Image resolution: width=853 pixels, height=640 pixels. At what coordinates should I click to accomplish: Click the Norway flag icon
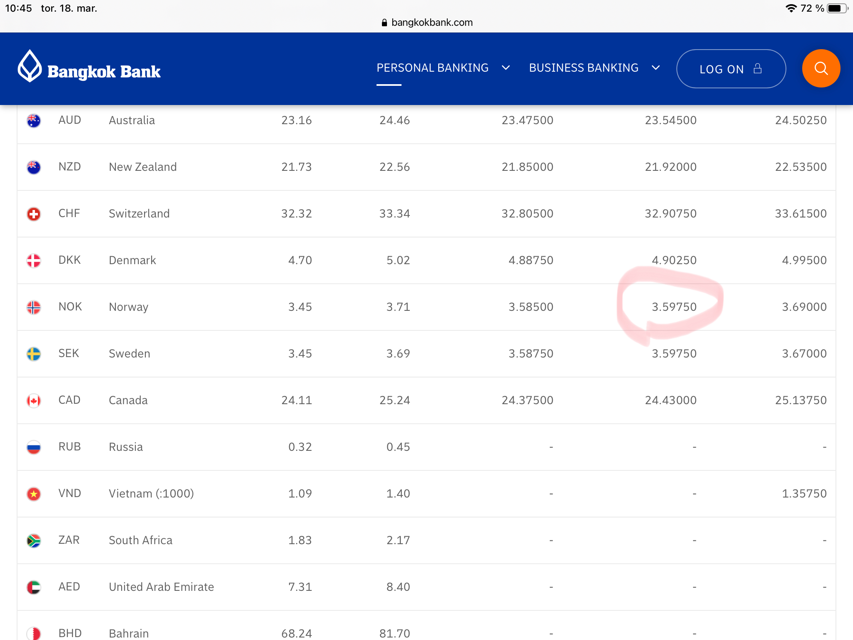34,307
